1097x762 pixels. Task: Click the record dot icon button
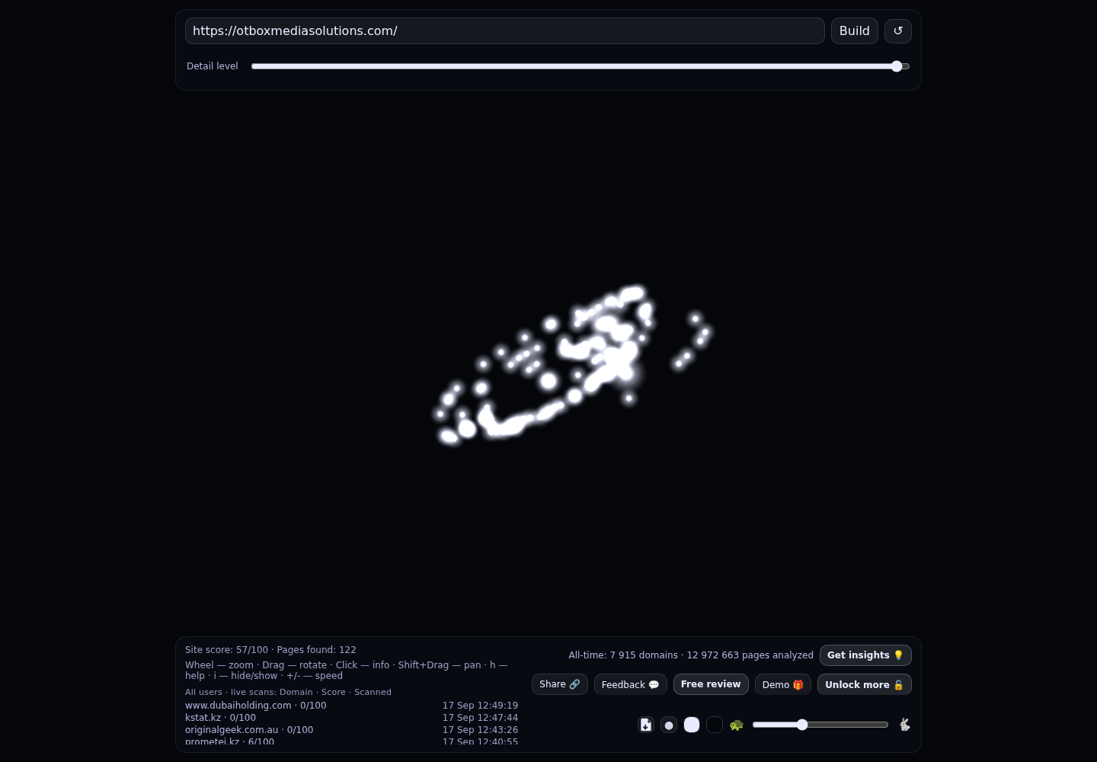pos(669,725)
